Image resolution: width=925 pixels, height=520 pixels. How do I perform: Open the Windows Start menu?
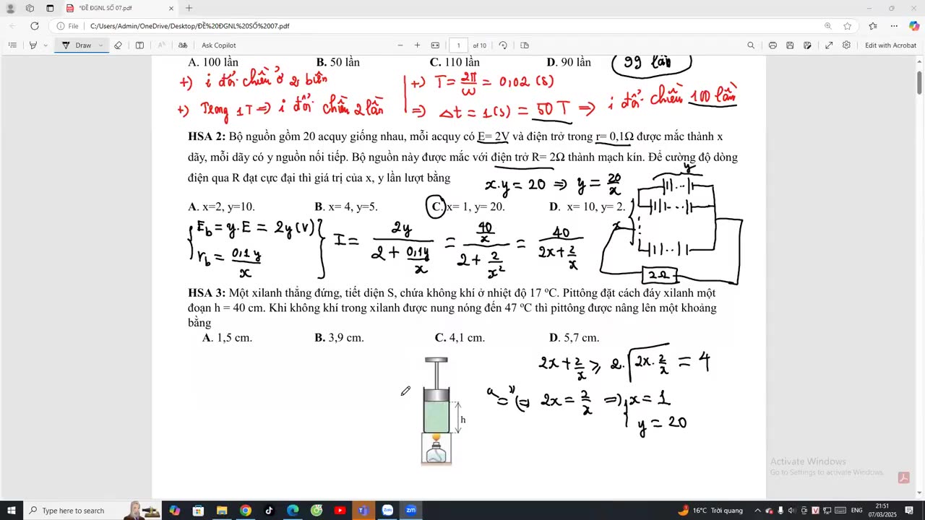(x=11, y=511)
